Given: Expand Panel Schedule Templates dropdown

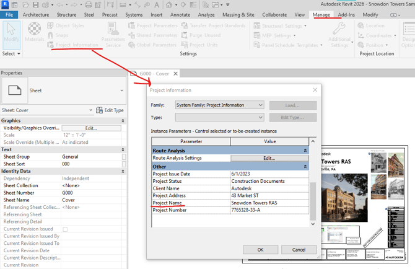Looking at the screenshot, I should click(321, 45).
